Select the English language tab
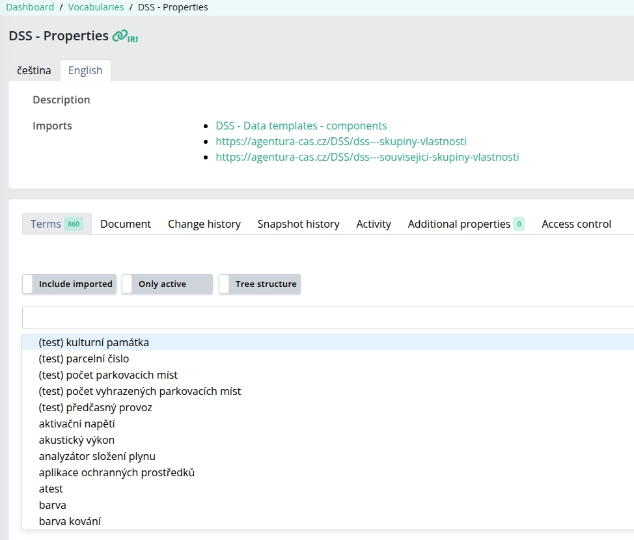 pos(85,70)
